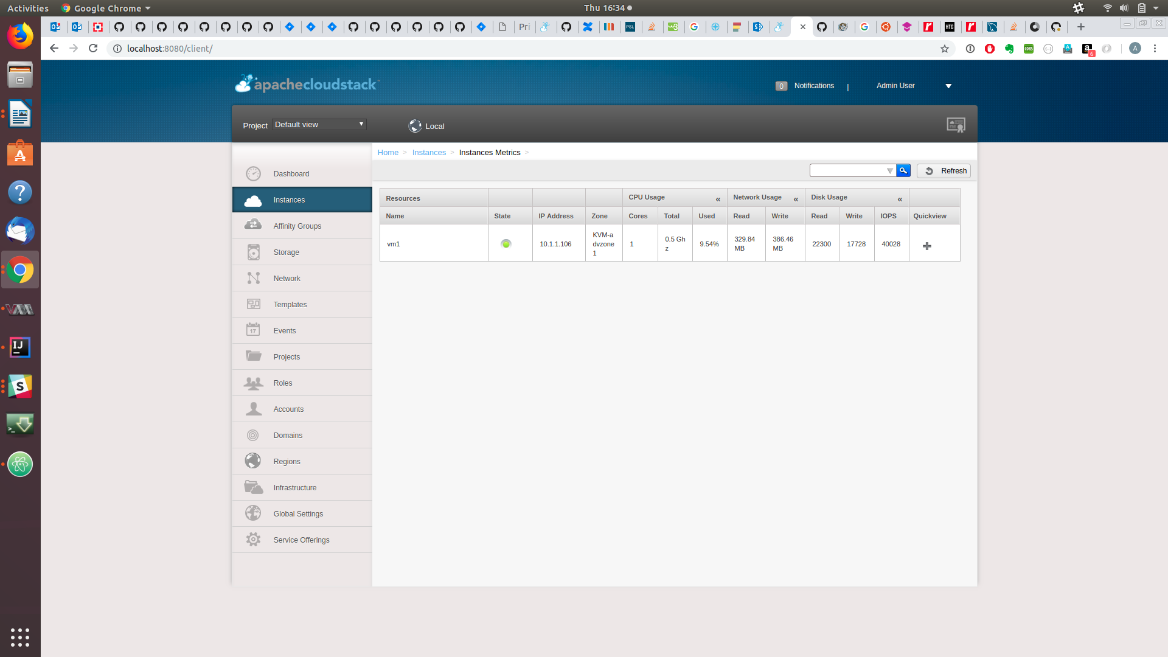Select Affinity Groups menu item
The image size is (1168, 657).
click(297, 226)
